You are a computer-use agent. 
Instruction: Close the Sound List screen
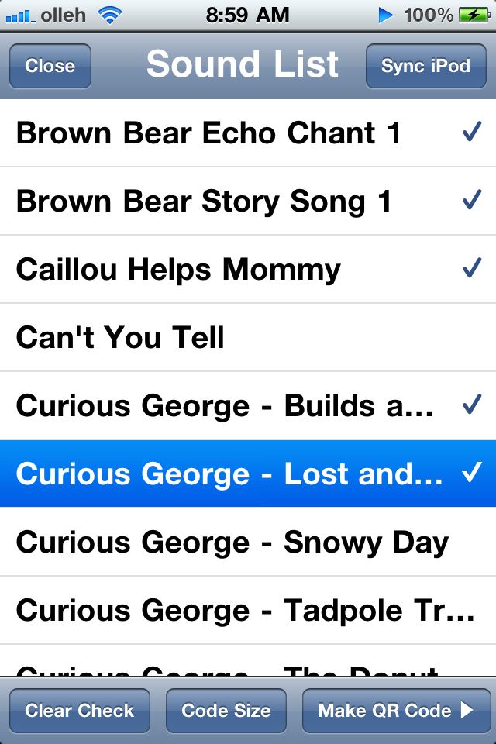50,66
